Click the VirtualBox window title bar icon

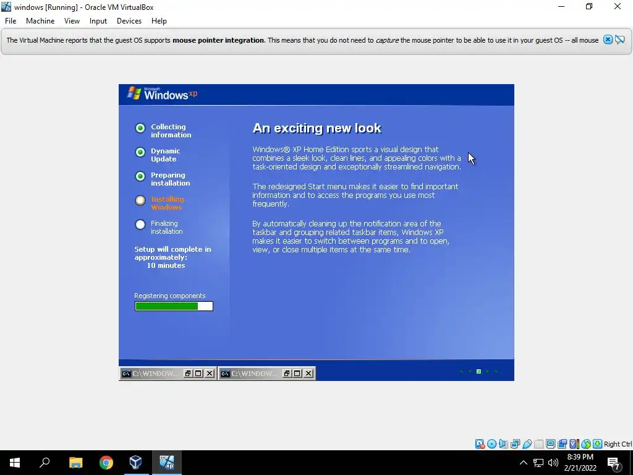[x=6, y=7]
